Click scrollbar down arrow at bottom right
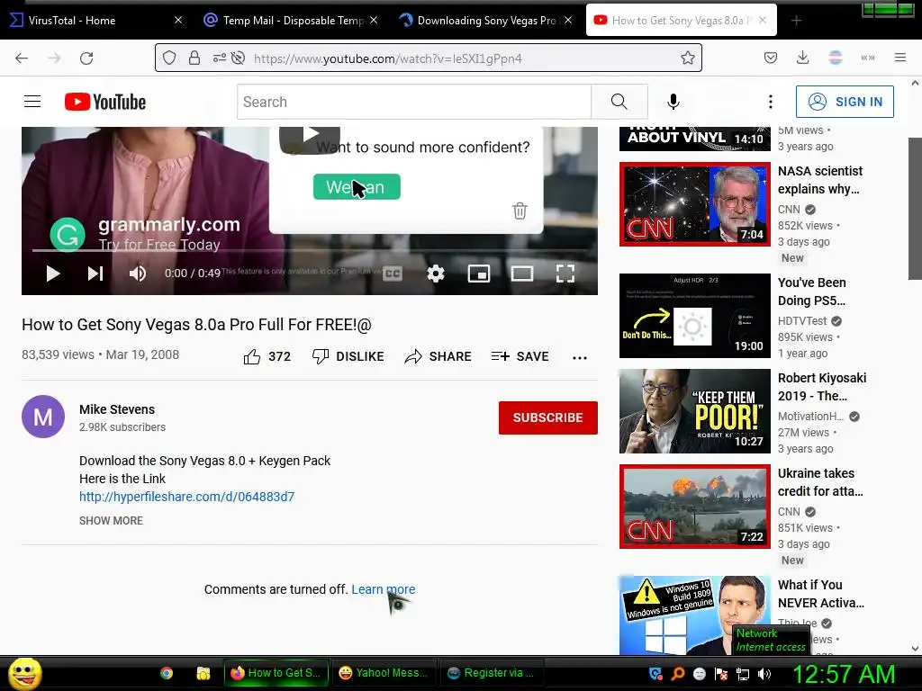 [x=915, y=649]
